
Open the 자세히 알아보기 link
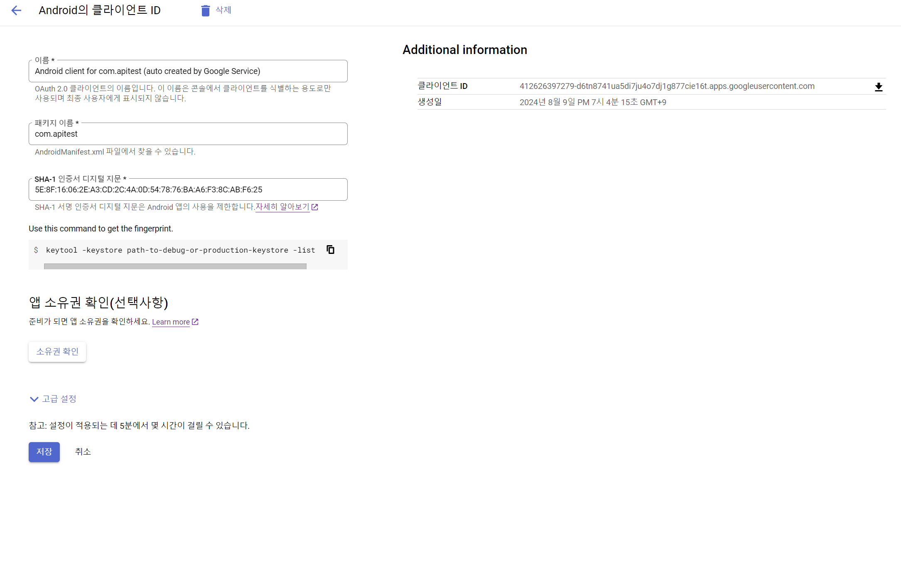(x=282, y=207)
